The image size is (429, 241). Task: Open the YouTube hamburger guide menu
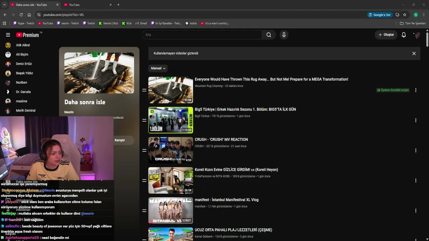8,35
